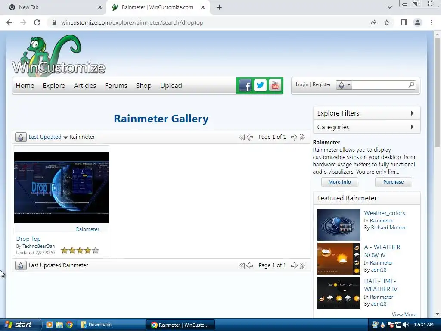Expand the Explore Filters panel
The image size is (441, 331).
367,113
